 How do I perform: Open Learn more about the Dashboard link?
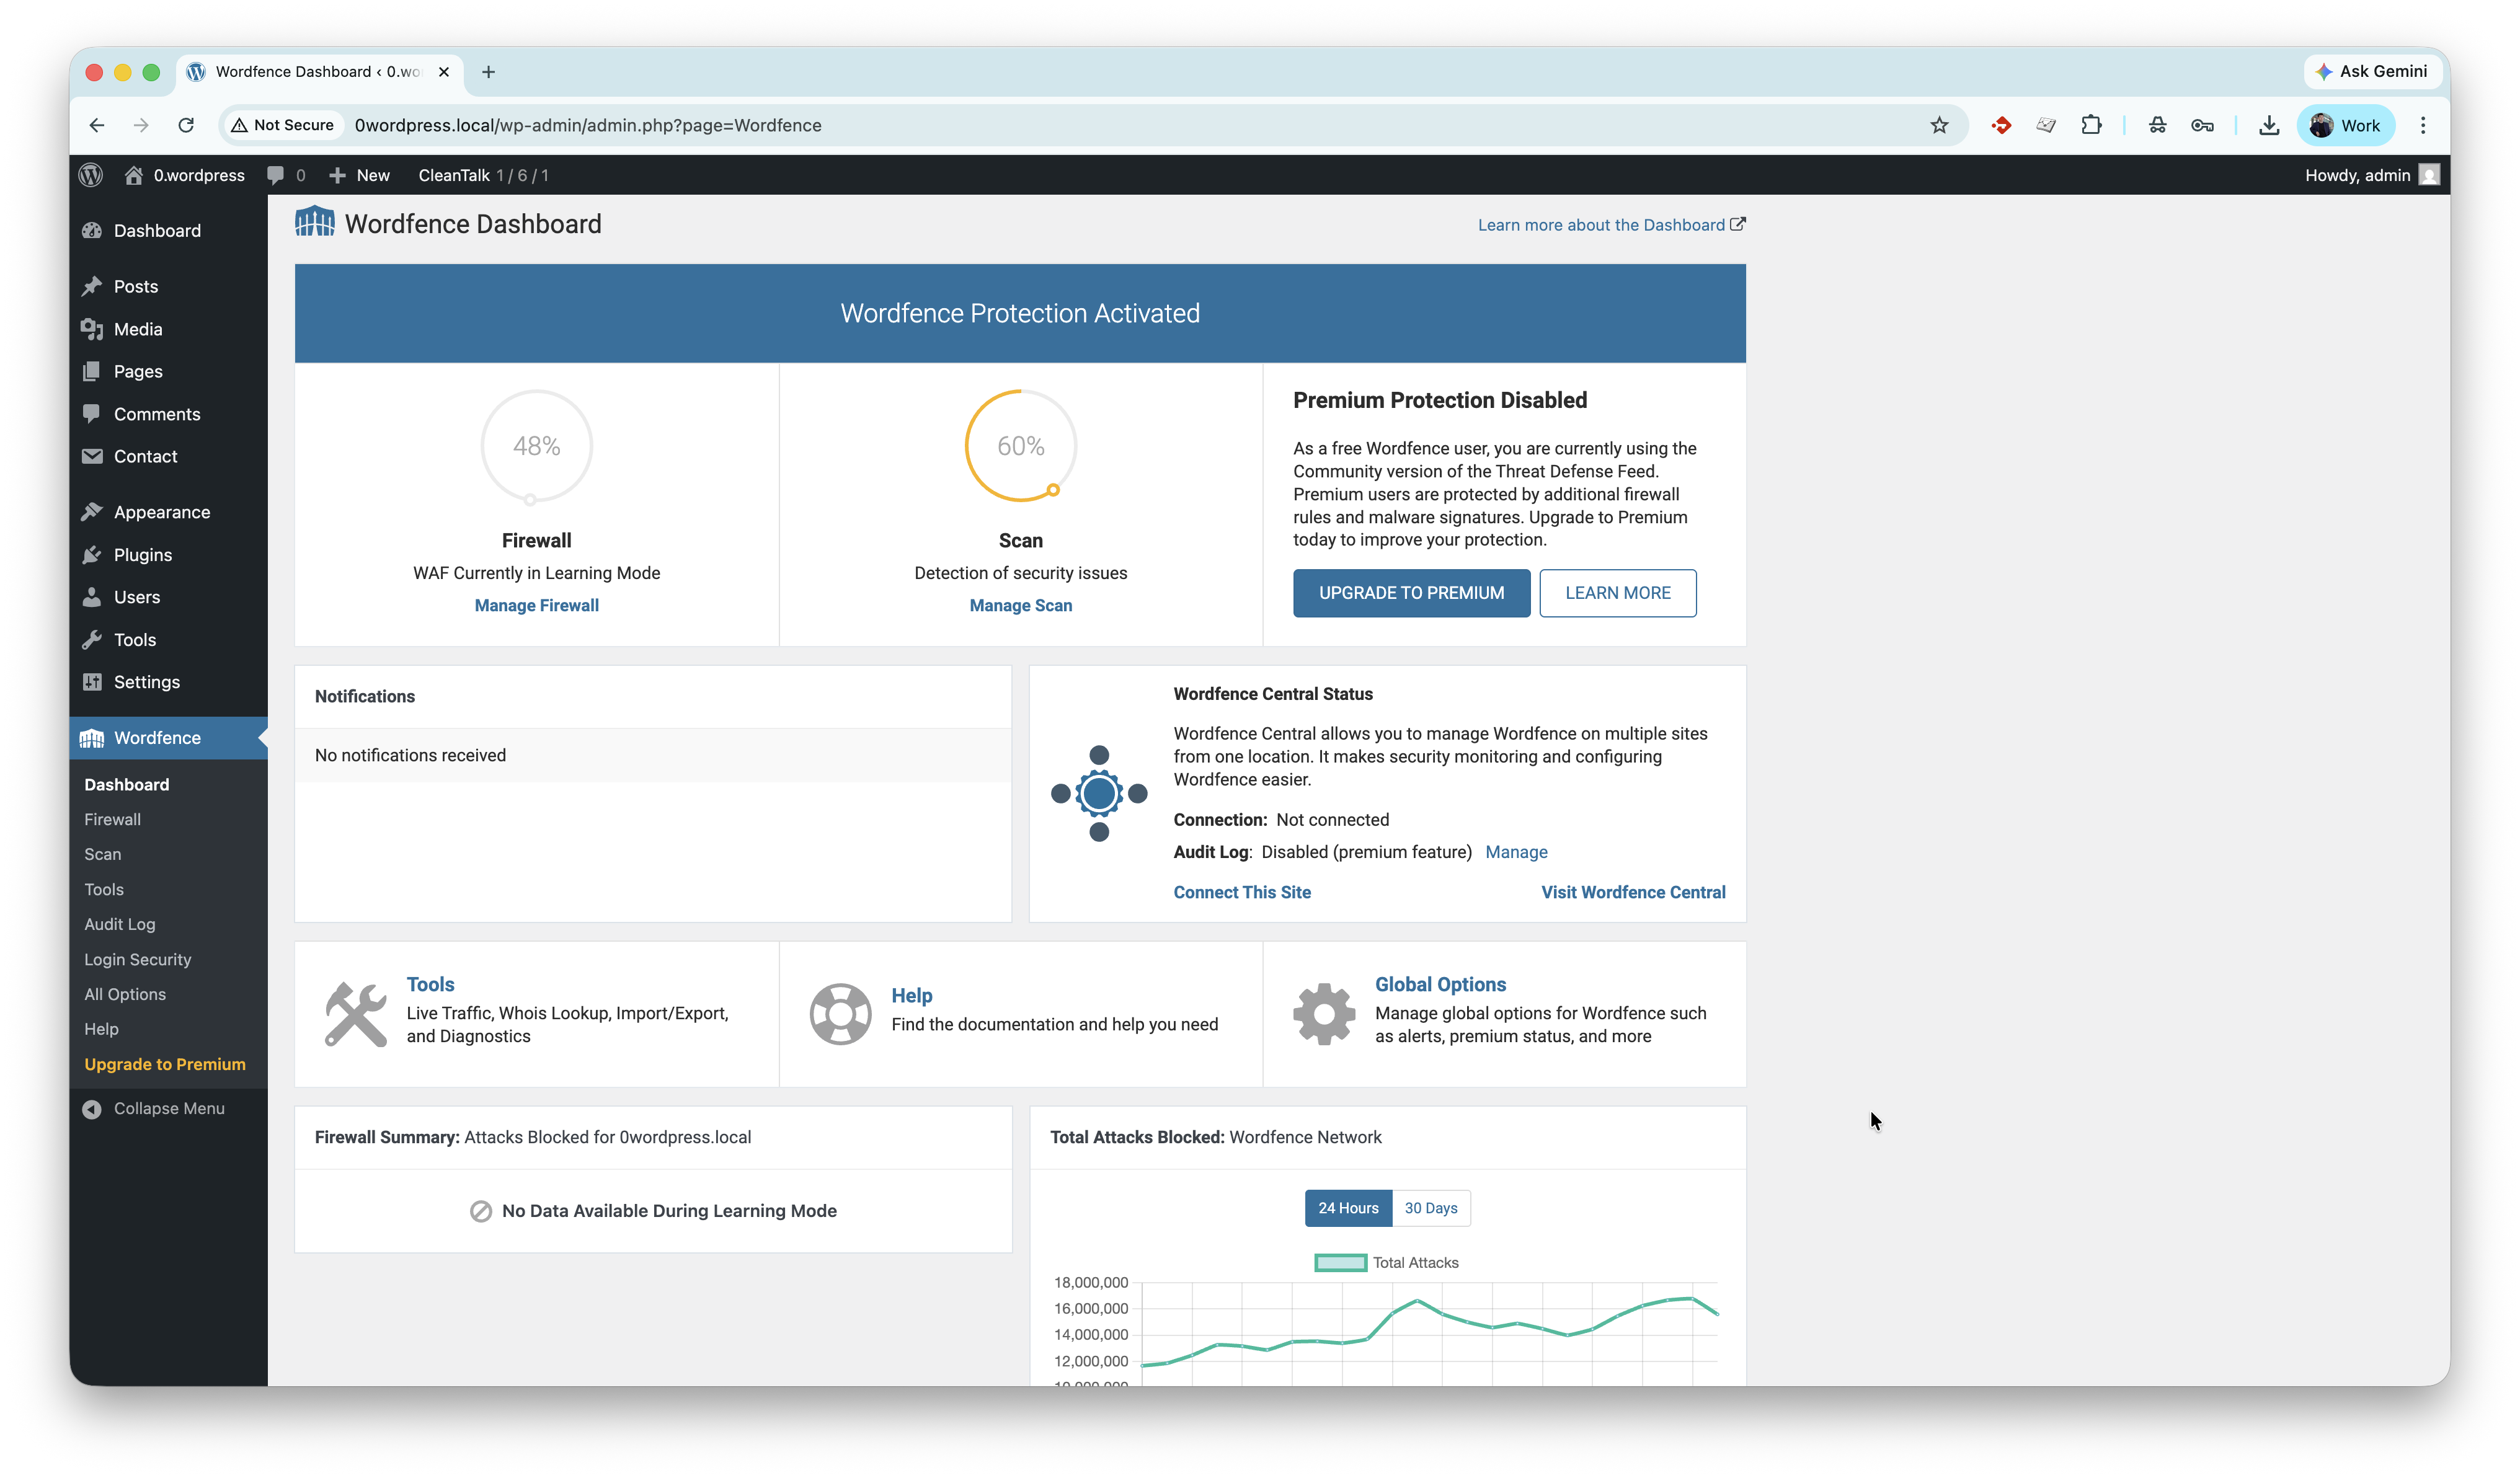click(1611, 225)
